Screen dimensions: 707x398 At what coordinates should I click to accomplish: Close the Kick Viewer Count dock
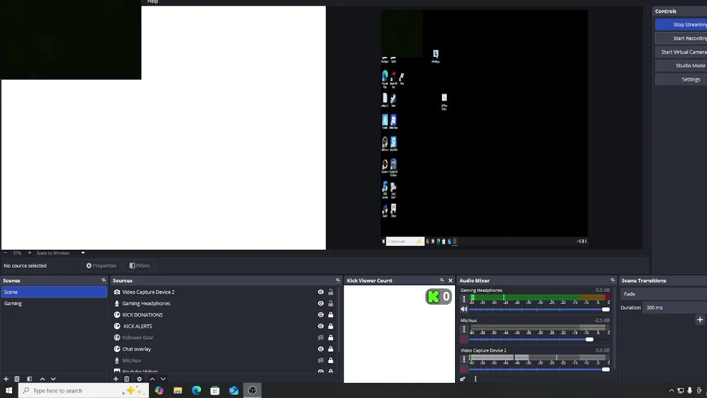tap(450, 281)
